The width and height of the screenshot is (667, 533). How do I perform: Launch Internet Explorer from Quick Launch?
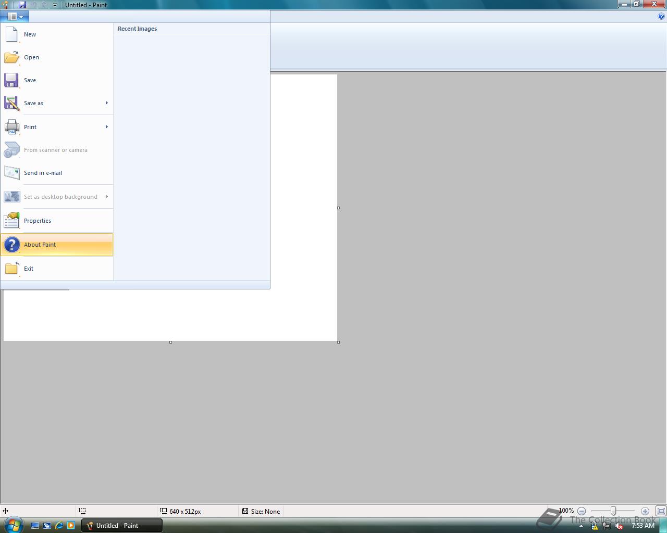(59, 526)
